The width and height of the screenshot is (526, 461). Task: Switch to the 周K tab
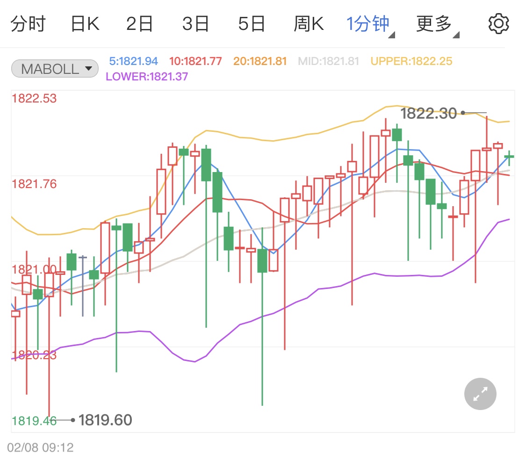coord(309,24)
